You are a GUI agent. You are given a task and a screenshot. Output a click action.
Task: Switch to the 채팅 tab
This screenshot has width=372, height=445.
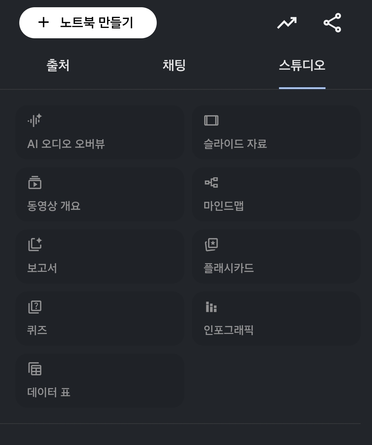(174, 65)
